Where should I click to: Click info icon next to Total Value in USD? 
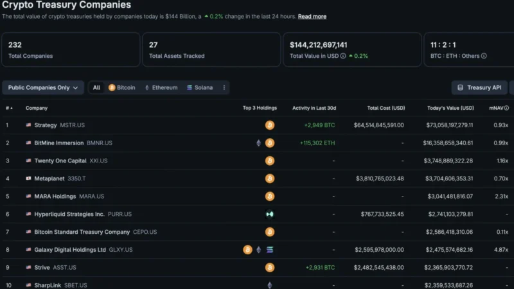click(x=343, y=56)
